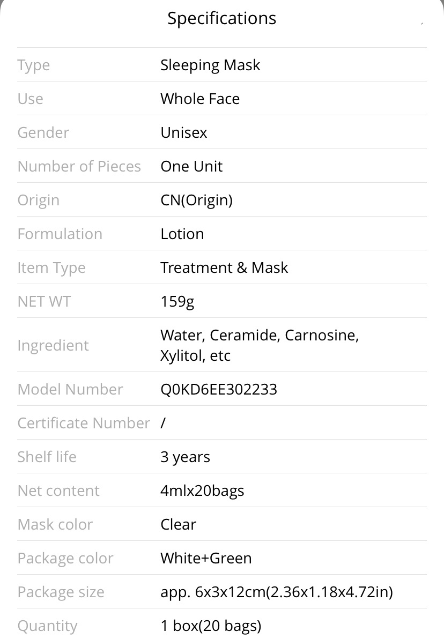Click the Certificate Number label
The width and height of the screenshot is (444, 639).
pyautogui.click(x=84, y=423)
